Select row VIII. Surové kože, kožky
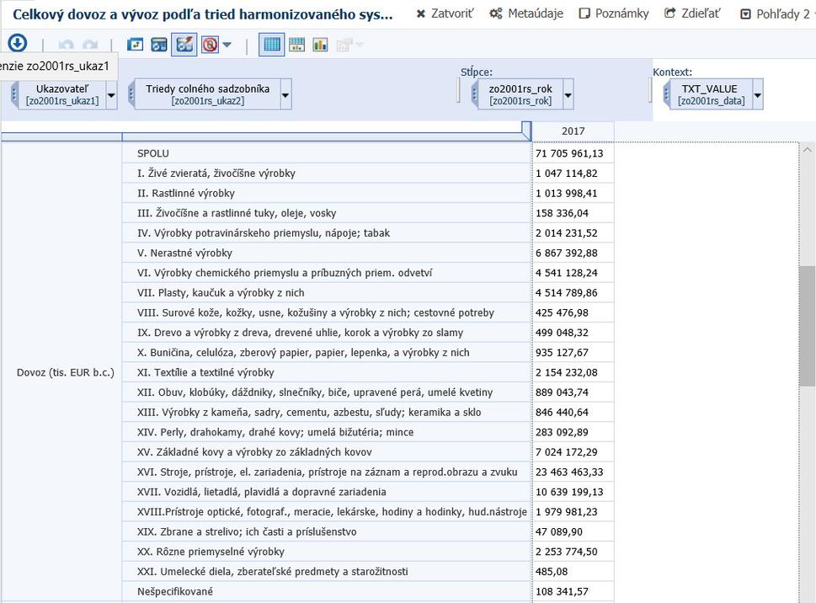The image size is (816, 603). click(326, 312)
